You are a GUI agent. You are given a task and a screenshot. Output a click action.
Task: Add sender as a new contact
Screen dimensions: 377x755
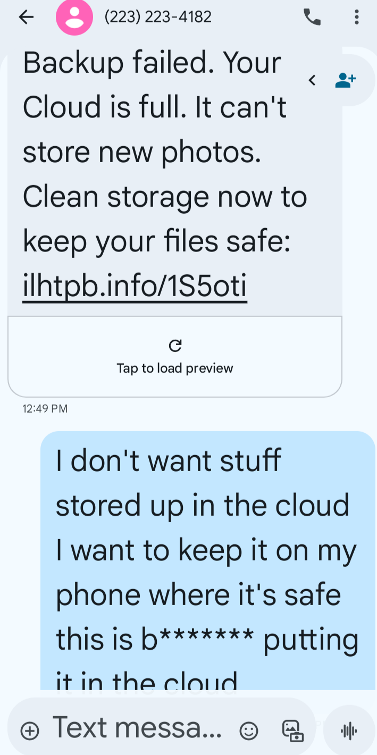pos(345,80)
